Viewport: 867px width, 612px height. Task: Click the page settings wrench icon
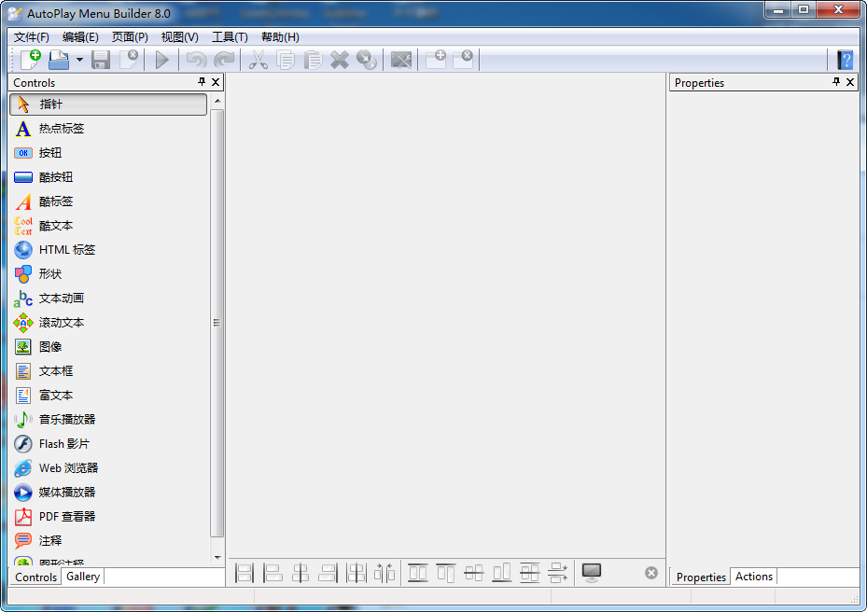click(x=401, y=60)
